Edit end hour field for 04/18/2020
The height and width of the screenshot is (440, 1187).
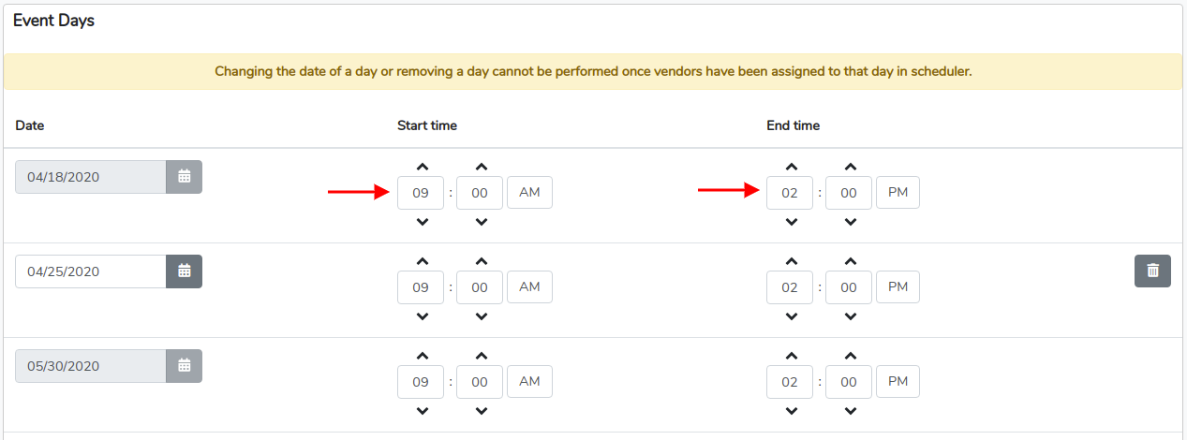tap(790, 194)
